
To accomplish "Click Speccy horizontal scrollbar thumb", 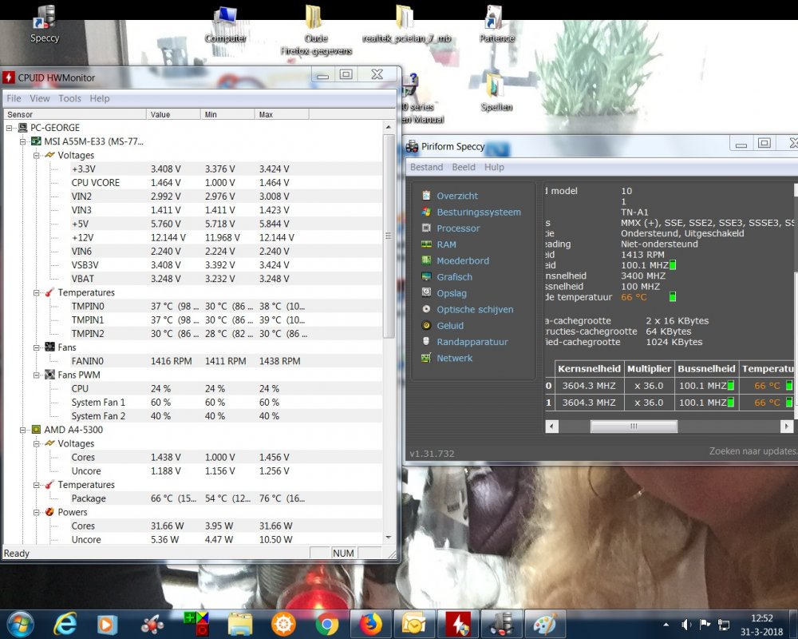I will pos(634,427).
